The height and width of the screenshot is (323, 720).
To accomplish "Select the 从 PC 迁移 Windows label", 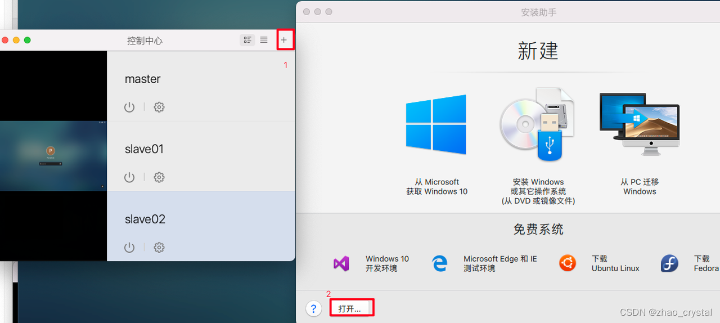I will [x=640, y=187].
